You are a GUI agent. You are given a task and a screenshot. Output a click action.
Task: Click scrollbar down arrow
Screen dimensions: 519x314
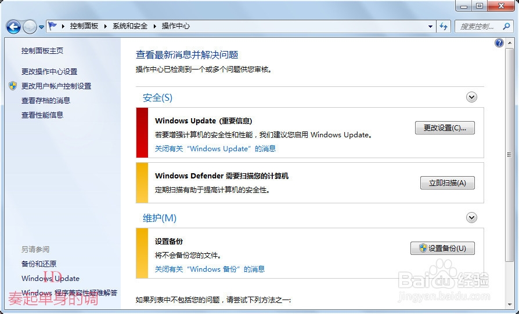510,304
